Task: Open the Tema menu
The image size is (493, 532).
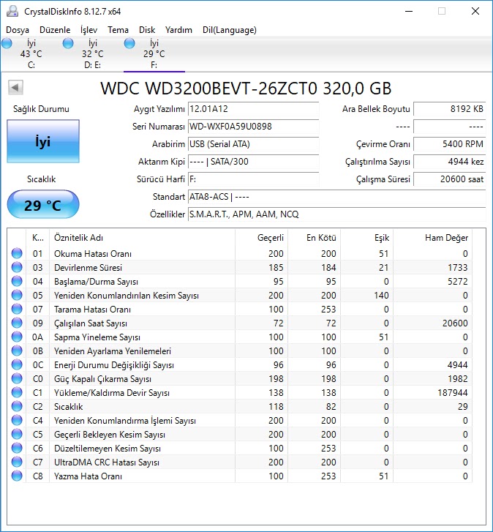Action: click(118, 30)
